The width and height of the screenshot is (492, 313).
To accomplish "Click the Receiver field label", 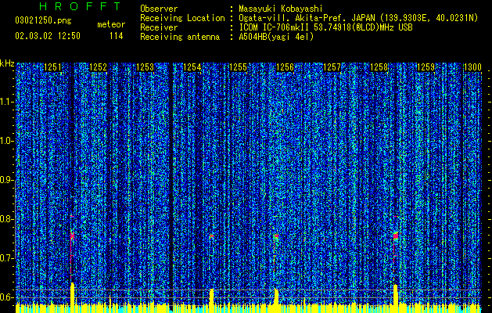I will (159, 27).
